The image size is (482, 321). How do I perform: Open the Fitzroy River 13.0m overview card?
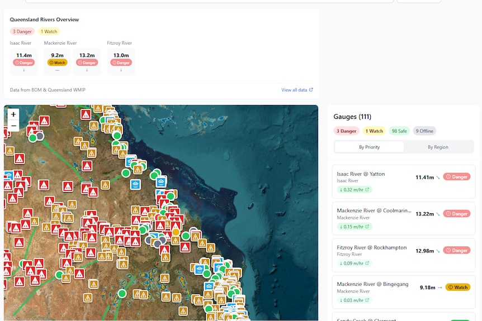coord(121,61)
